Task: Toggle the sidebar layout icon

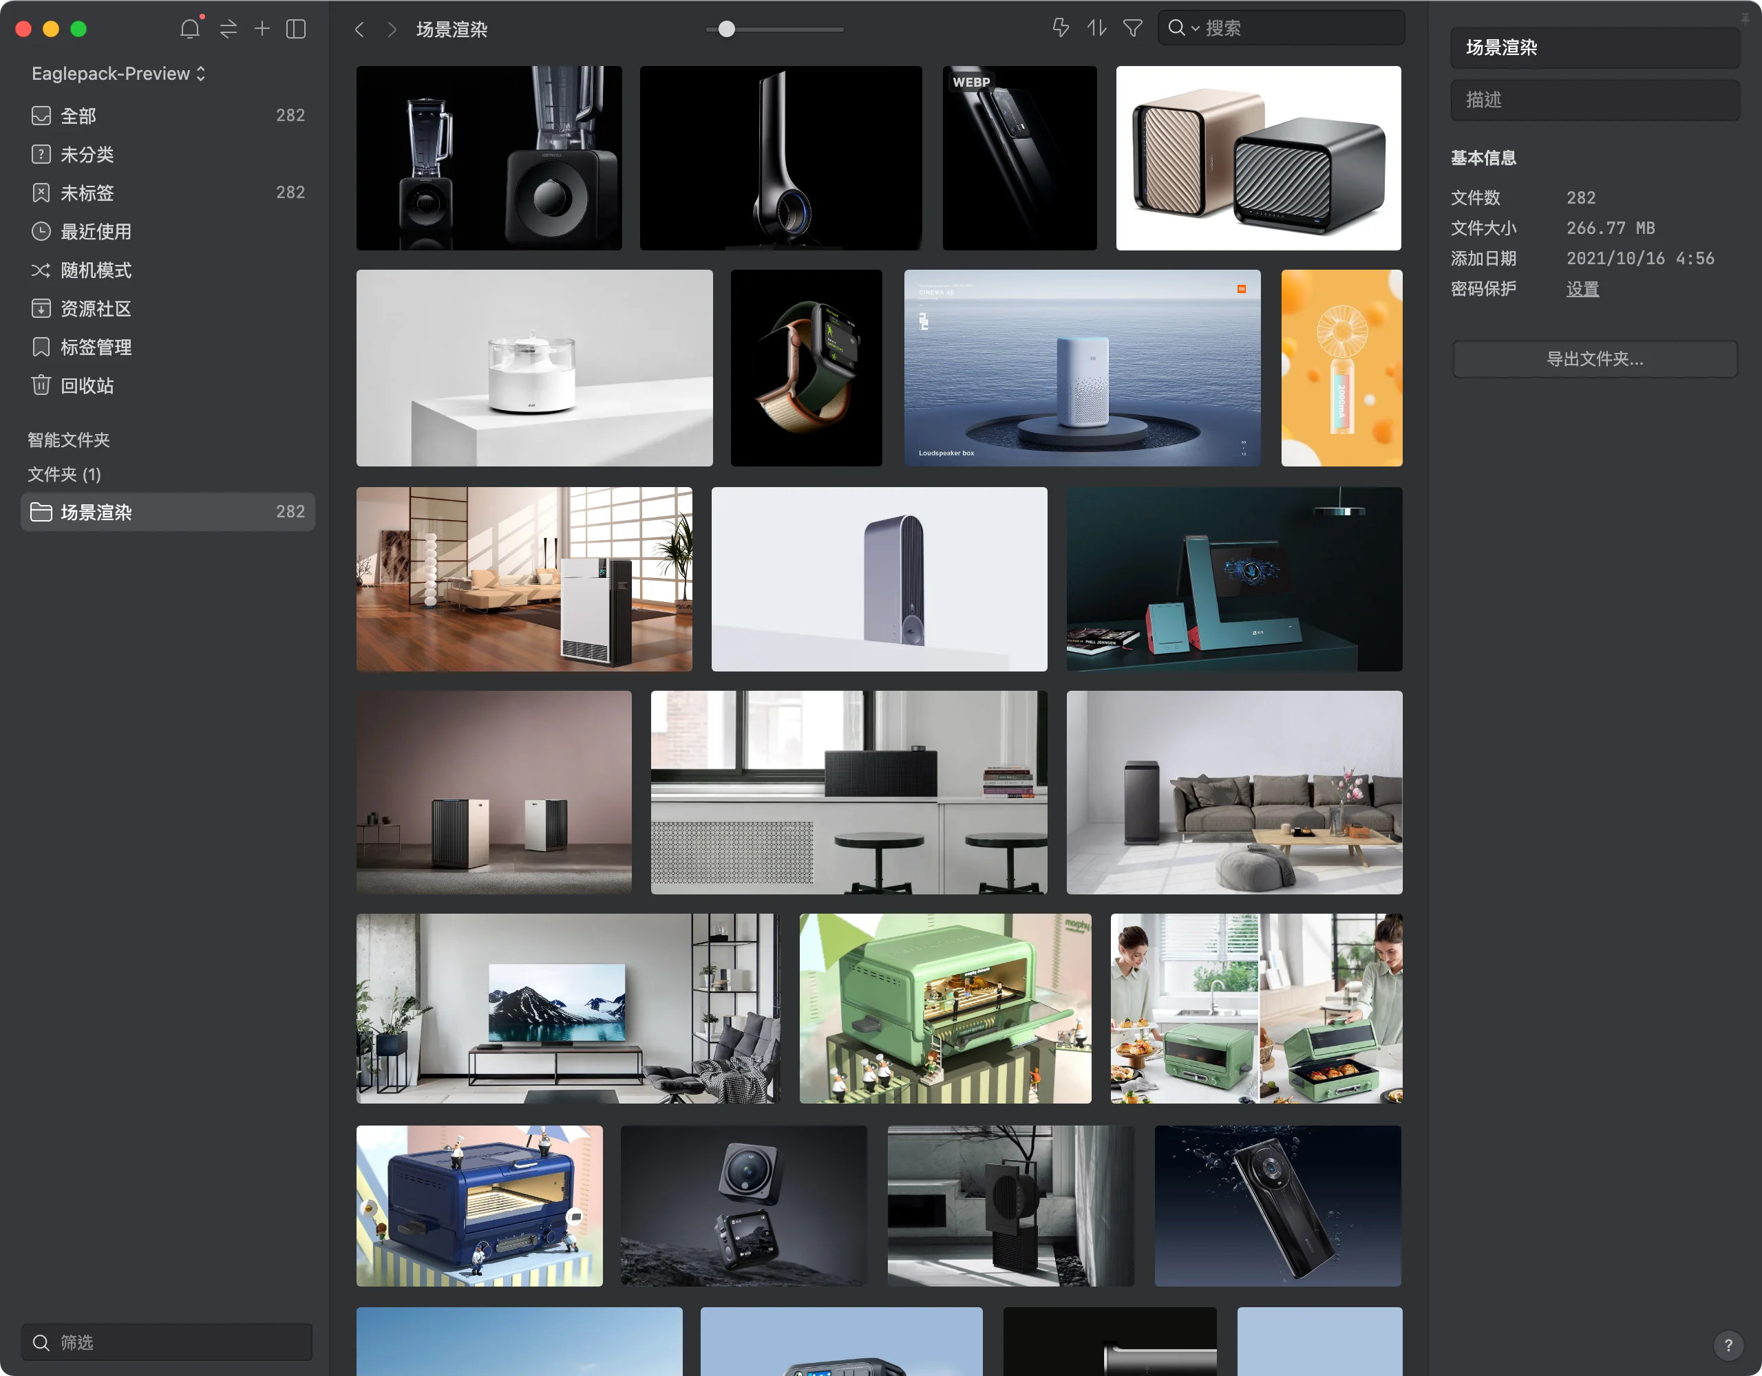Action: (x=296, y=29)
